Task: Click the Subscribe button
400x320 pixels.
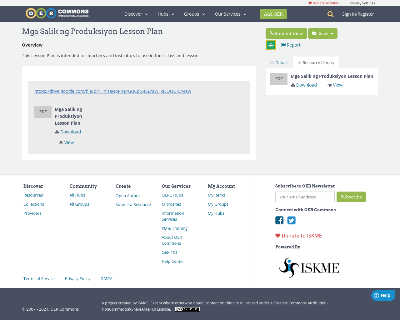Action: (351, 197)
